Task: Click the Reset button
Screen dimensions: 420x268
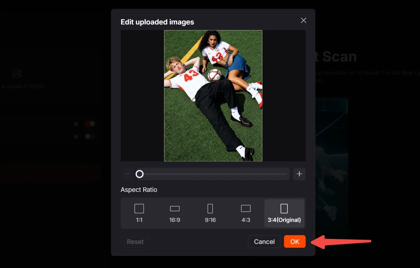Action: pos(135,241)
